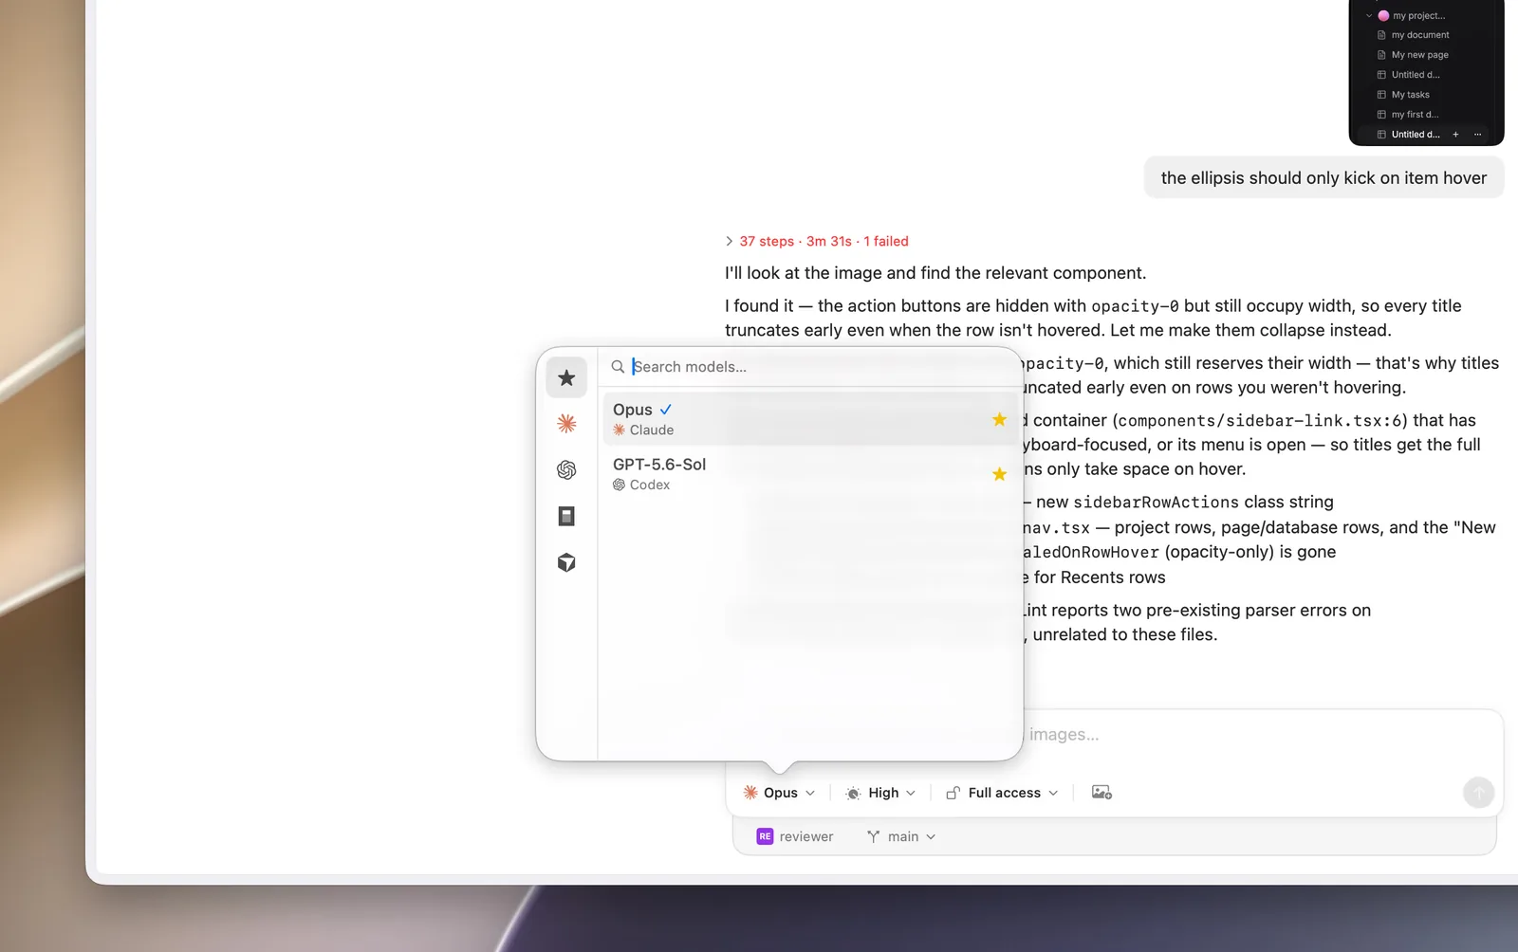The width and height of the screenshot is (1518, 952).
Task: Unfavorite Opus via its yellow star
Action: tap(999, 419)
